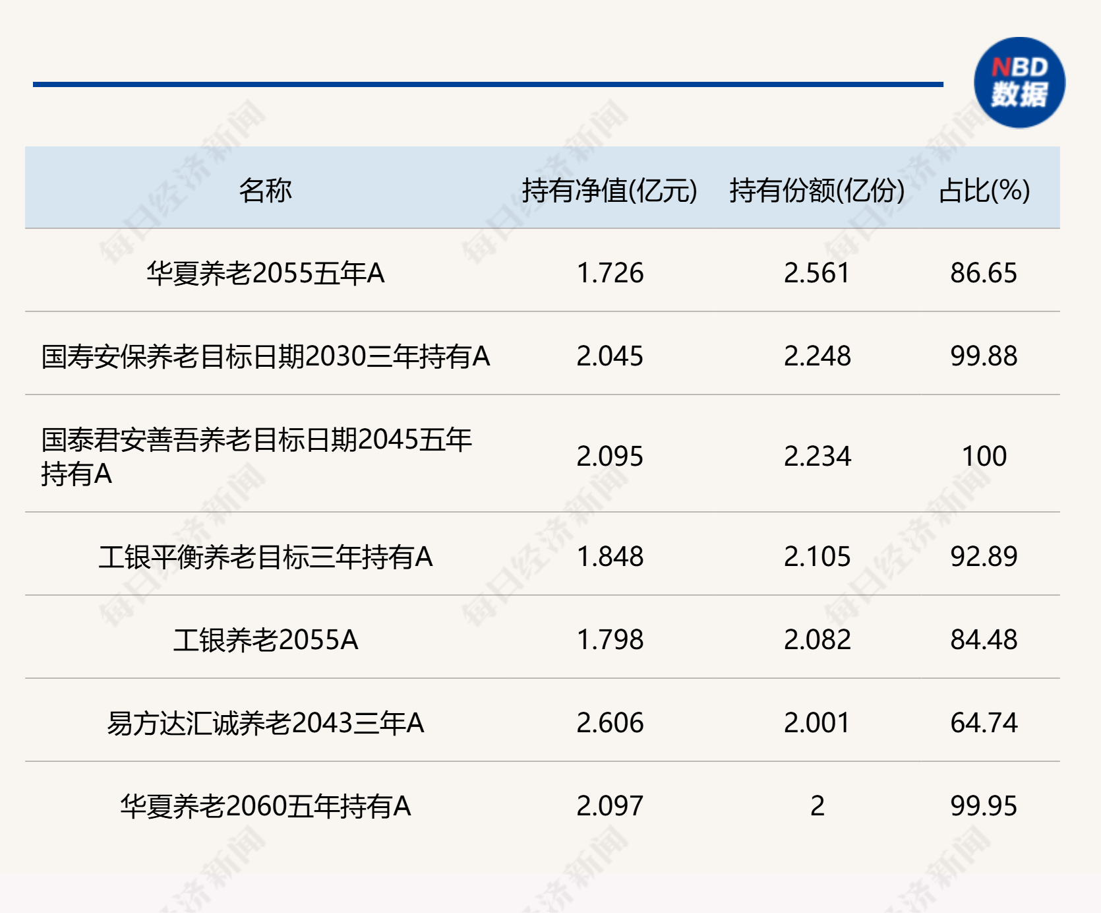This screenshot has width=1101, height=913.
Task: Click percentage 86.65
Action: [x=984, y=273]
